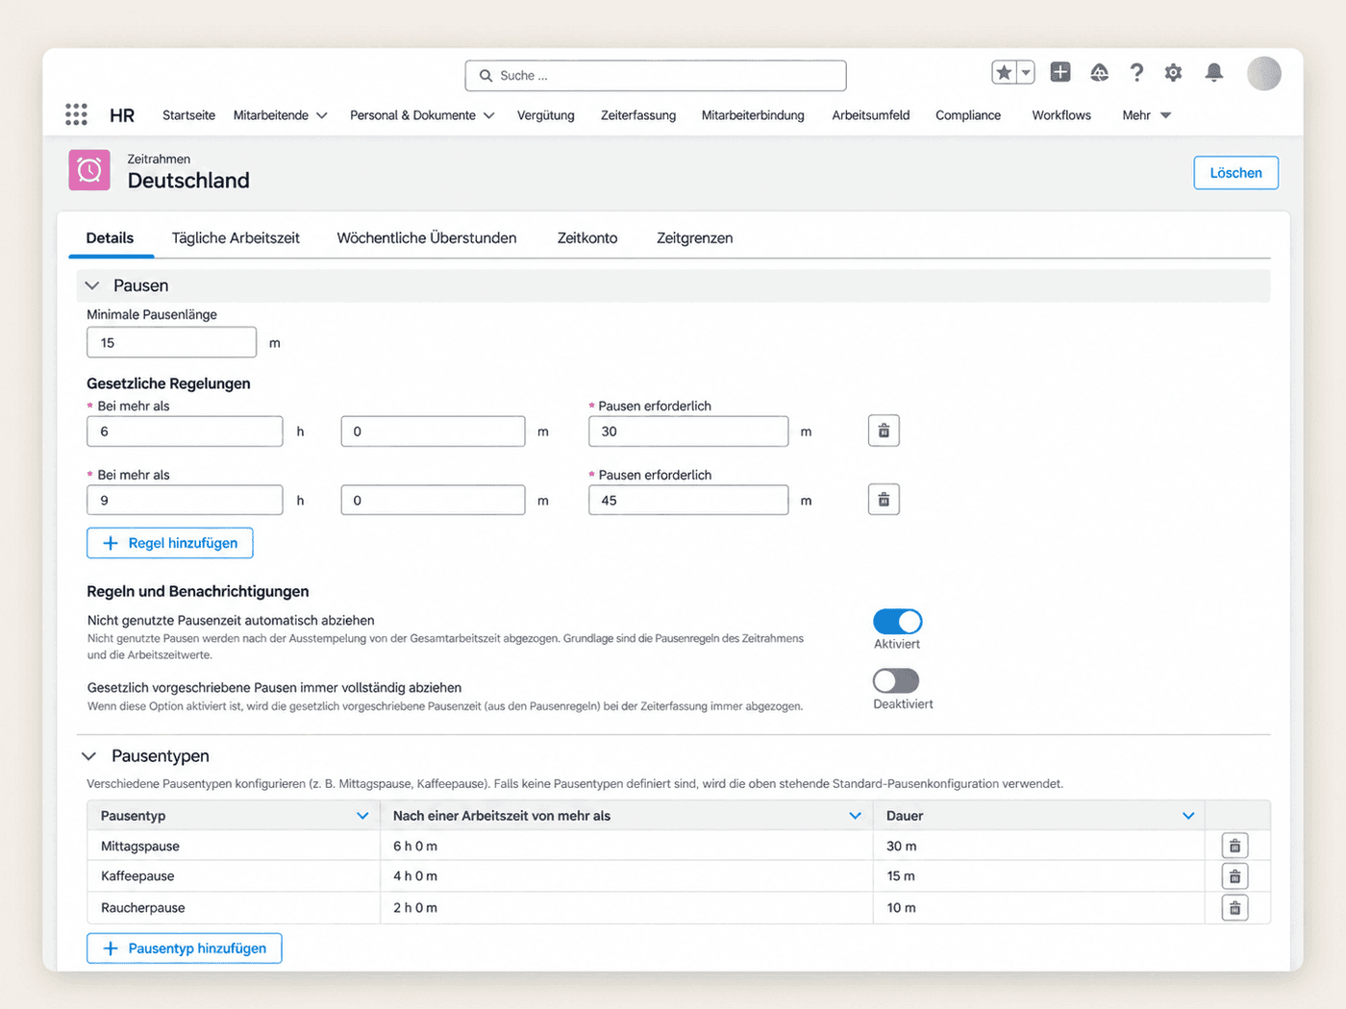Collapse the Pausen section
This screenshot has width=1346, height=1009.
pos(92,285)
